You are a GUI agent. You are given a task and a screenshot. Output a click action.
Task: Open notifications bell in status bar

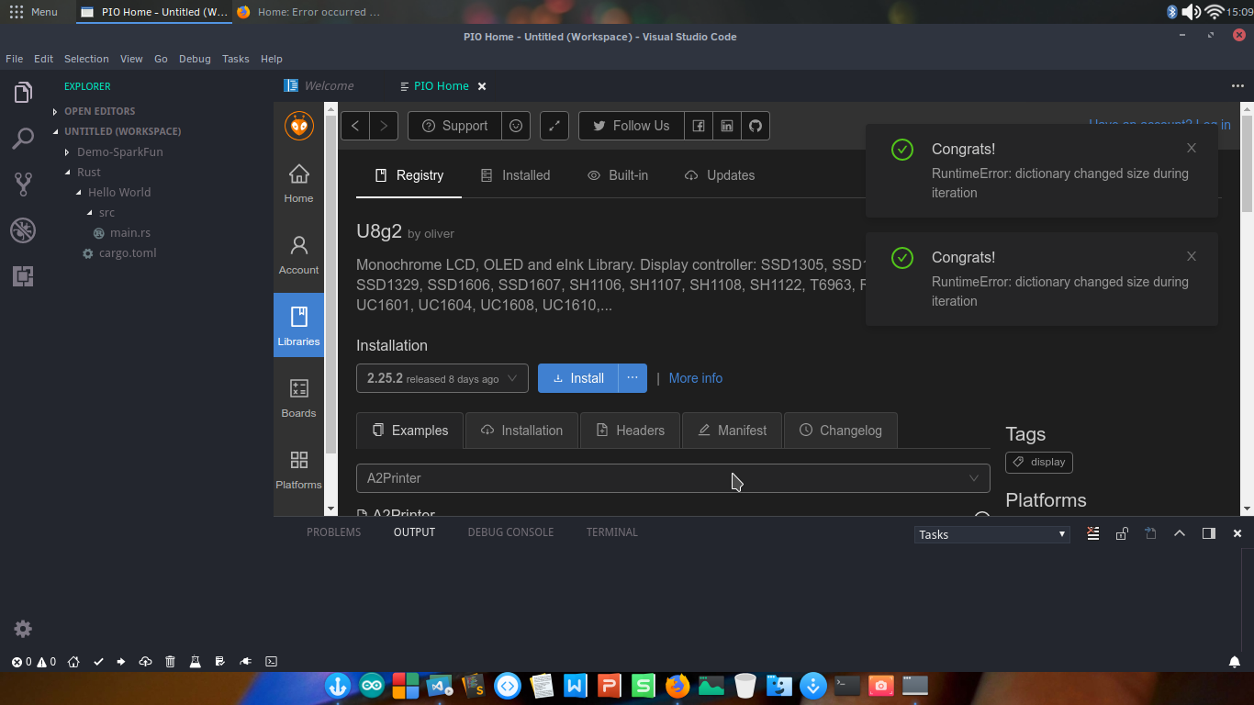click(x=1235, y=661)
